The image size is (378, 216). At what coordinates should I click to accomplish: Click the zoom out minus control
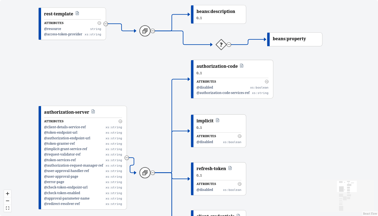7,201
